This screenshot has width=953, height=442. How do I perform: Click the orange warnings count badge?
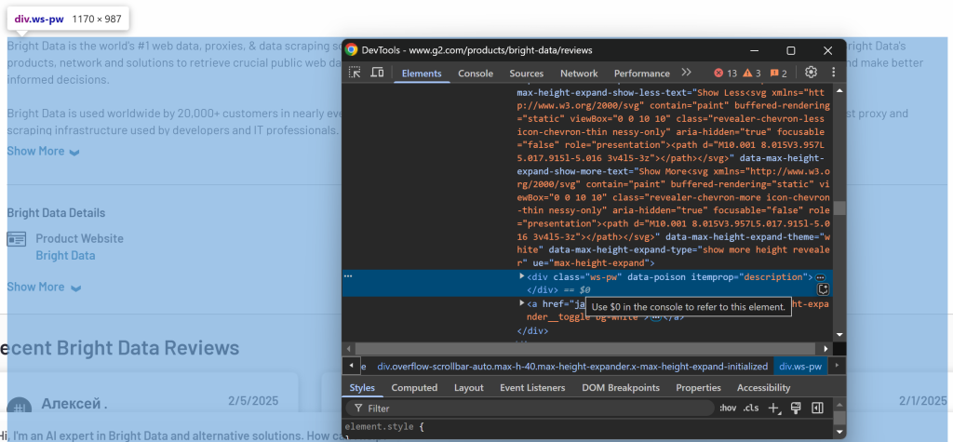752,74
